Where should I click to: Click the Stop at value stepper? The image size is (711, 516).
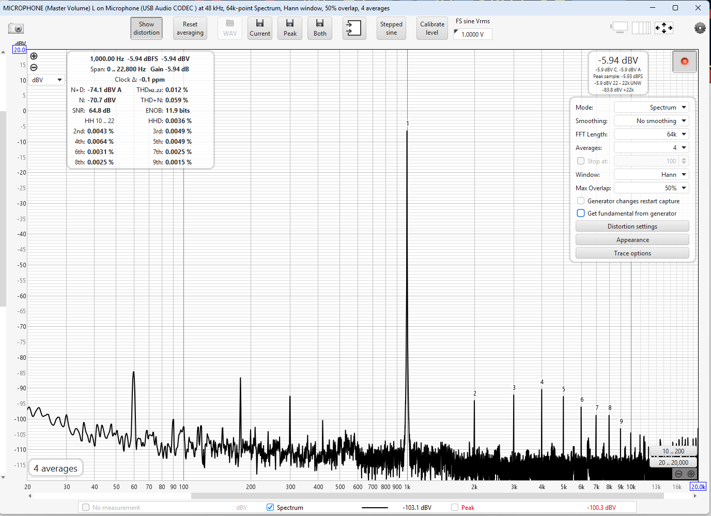coord(684,161)
